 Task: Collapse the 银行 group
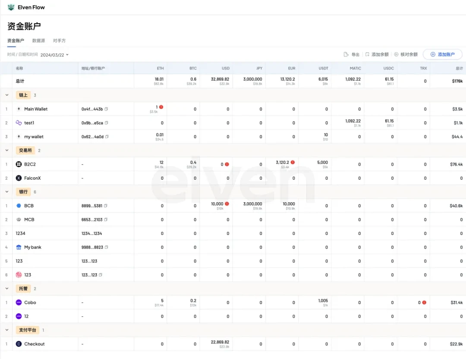(7, 192)
